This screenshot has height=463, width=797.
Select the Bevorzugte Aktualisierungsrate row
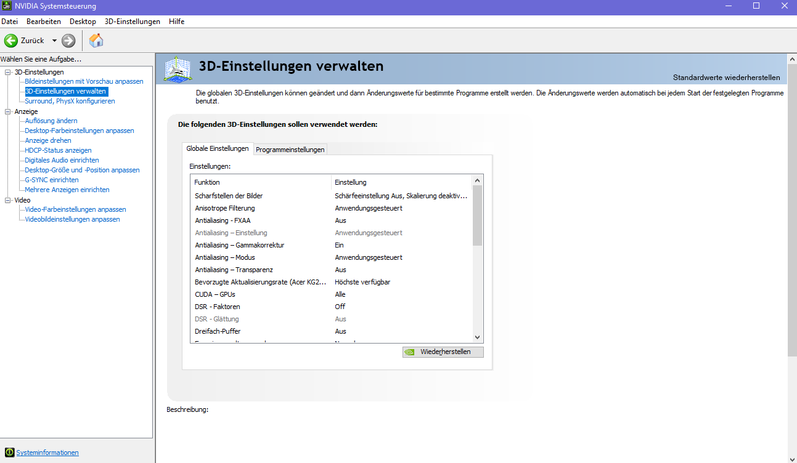pos(332,282)
